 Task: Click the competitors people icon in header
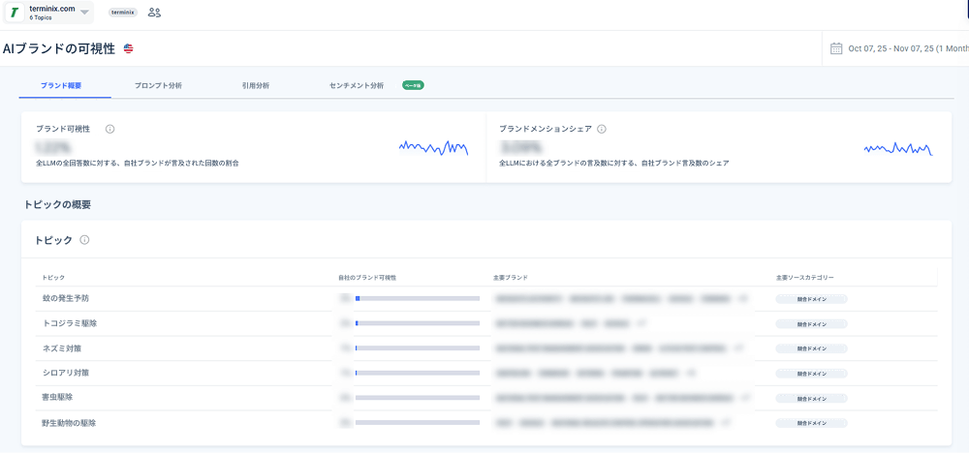(x=154, y=13)
